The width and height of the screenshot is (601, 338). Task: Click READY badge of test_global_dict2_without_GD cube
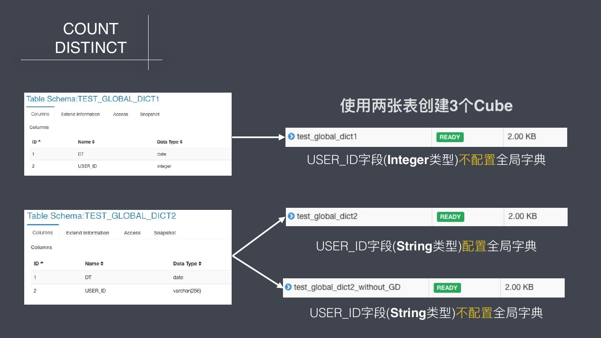[x=447, y=288]
